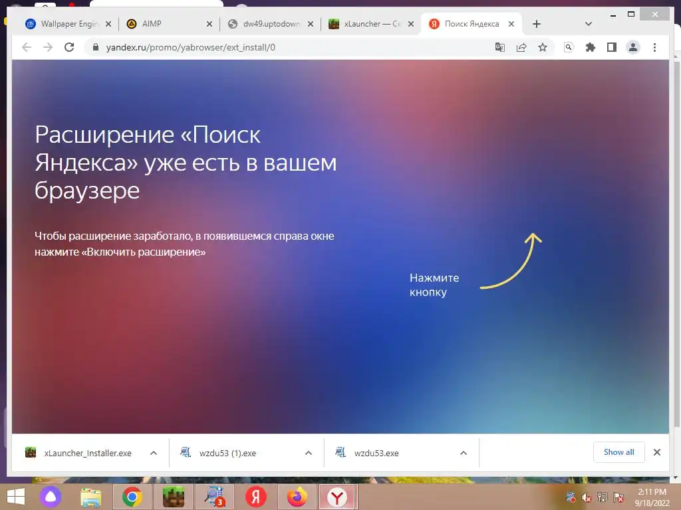Open the Minecraft launcher taskbar icon
Viewport: 681px width, 510px height.
click(174, 497)
